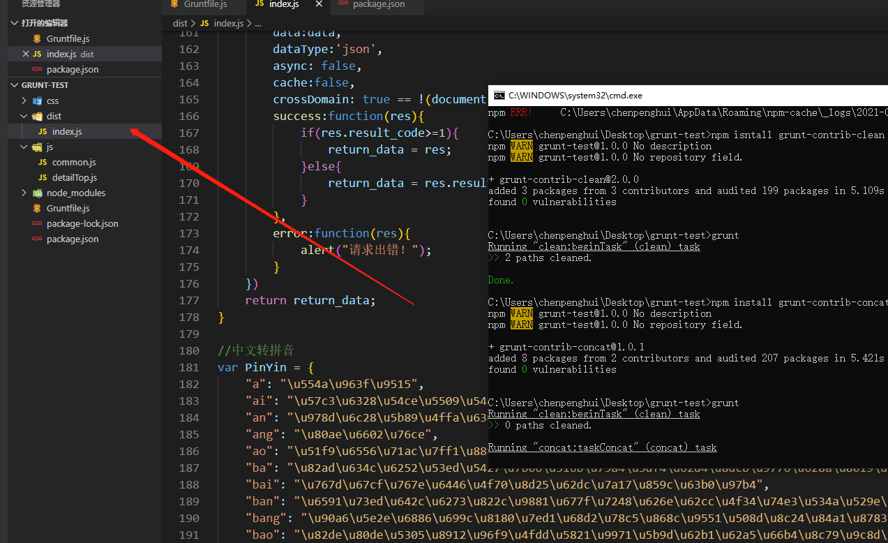The width and height of the screenshot is (888, 543).
Task: Click the index.js breadcrumb segment
Action: click(228, 23)
